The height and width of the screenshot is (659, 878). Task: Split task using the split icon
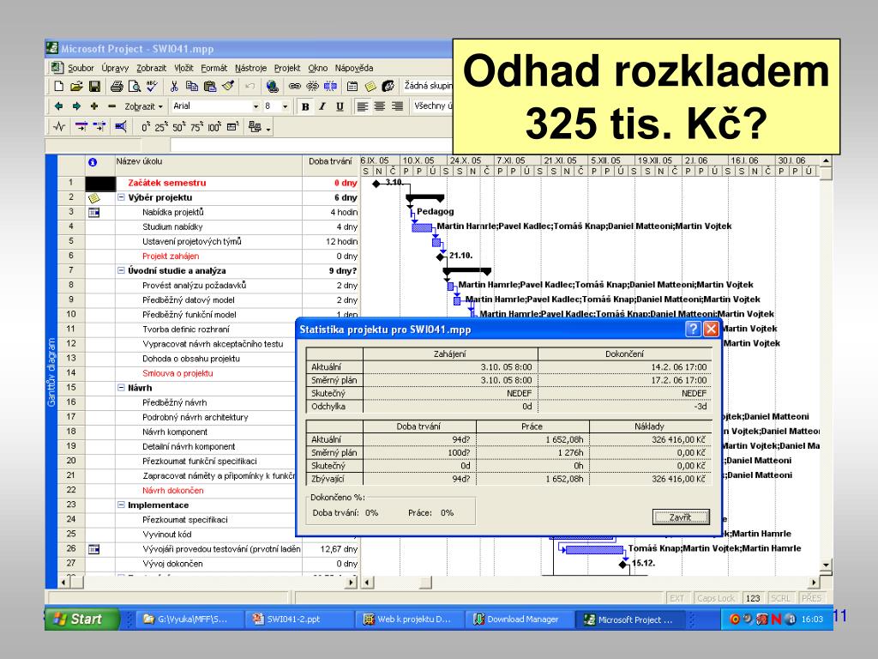(x=330, y=87)
